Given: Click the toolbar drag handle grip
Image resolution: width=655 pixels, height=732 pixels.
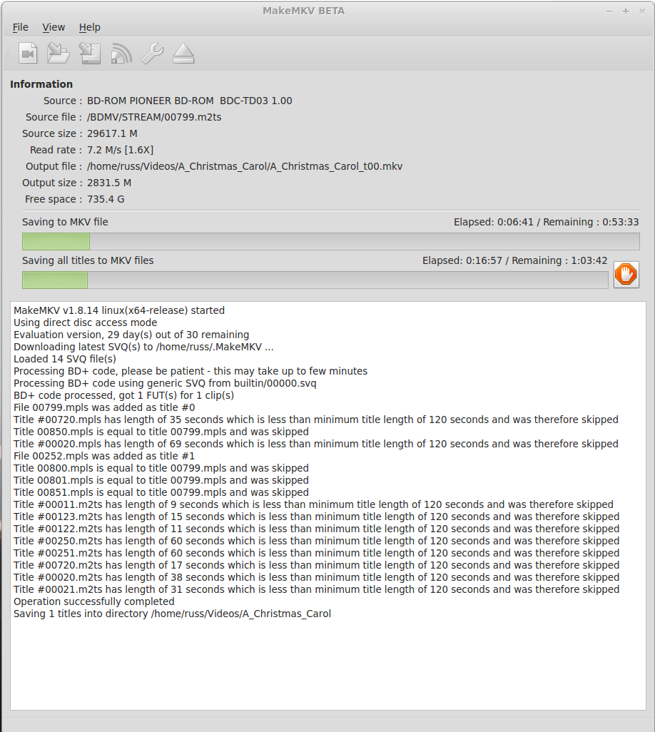Looking at the screenshot, I should coord(7,54).
